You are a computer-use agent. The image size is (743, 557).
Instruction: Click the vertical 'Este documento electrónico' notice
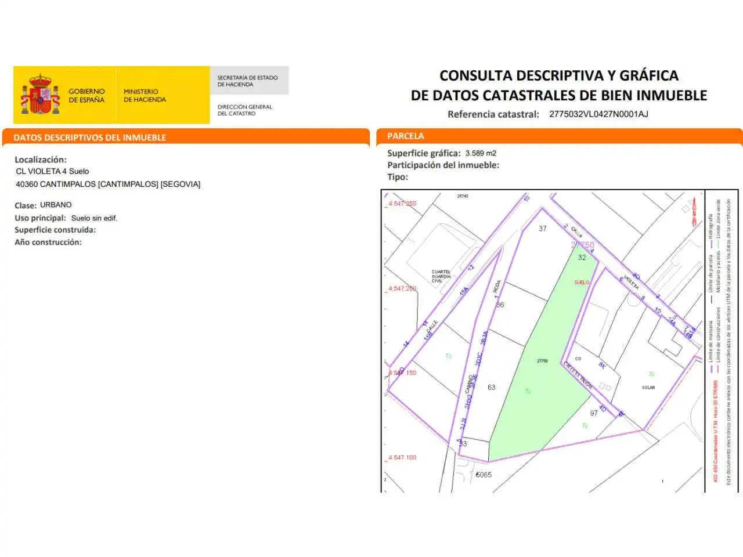pyautogui.click(x=728, y=342)
